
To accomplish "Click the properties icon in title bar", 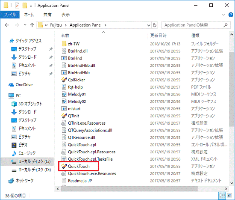I will pos(17,6).
